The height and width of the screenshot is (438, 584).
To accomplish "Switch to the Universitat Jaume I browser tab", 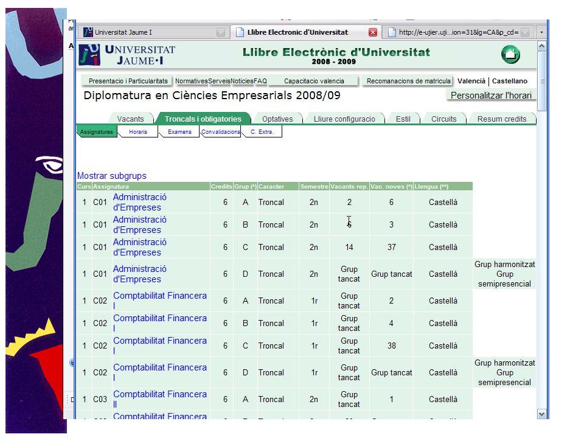I will coord(153,32).
